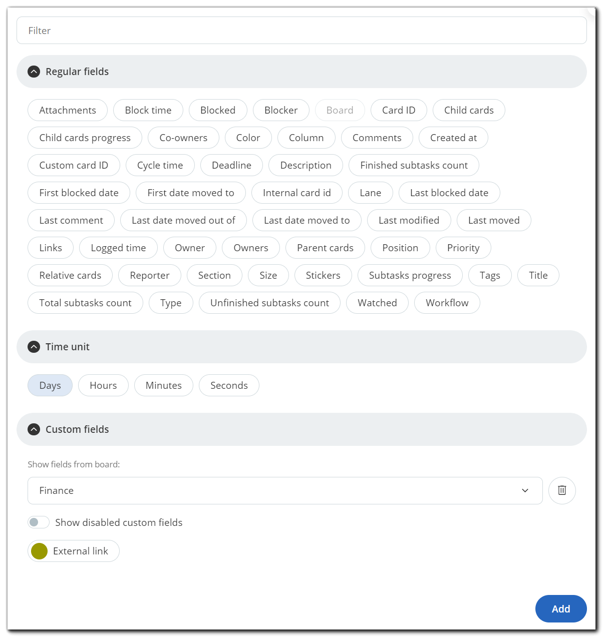The image size is (609, 643).
Task: Click the color dot on External link
Action: tap(39, 551)
